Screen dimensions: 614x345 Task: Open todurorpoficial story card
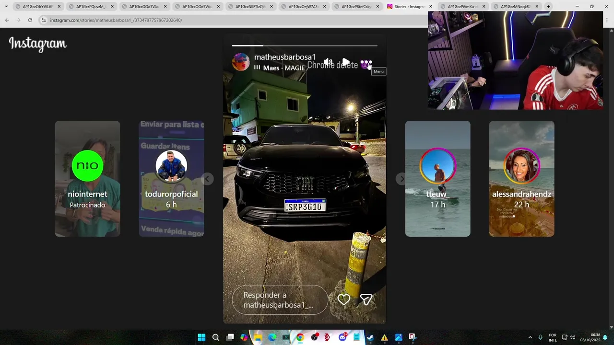tap(171, 179)
